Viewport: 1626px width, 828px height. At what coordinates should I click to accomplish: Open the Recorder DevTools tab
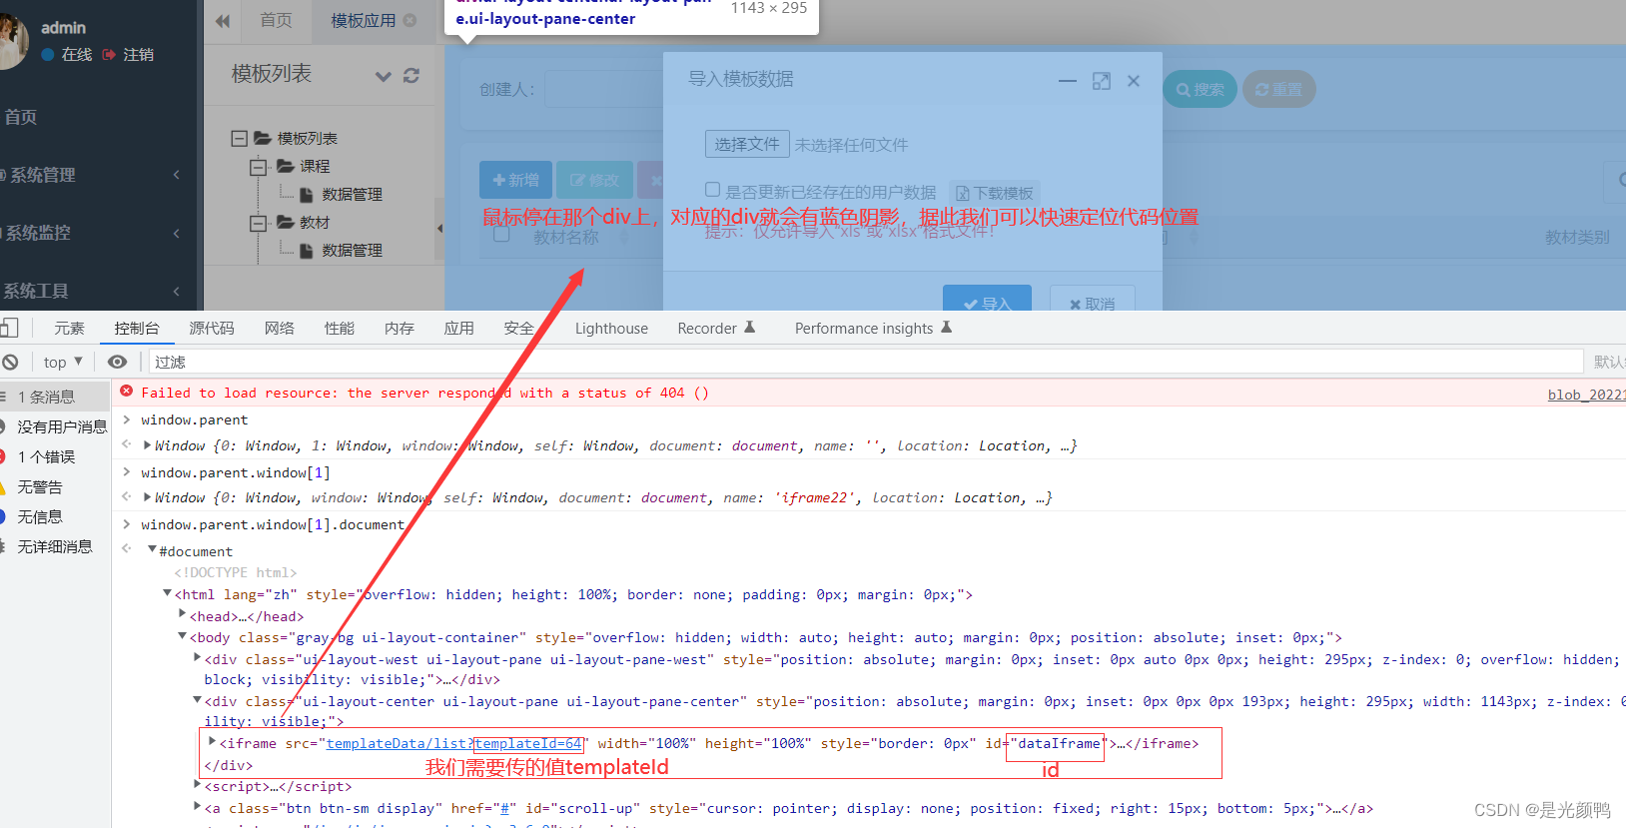[x=716, y=328]
